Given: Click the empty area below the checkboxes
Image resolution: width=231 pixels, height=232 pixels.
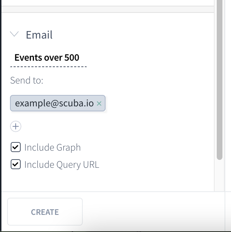Looking at the screenshot, I should tap(108, 181).
